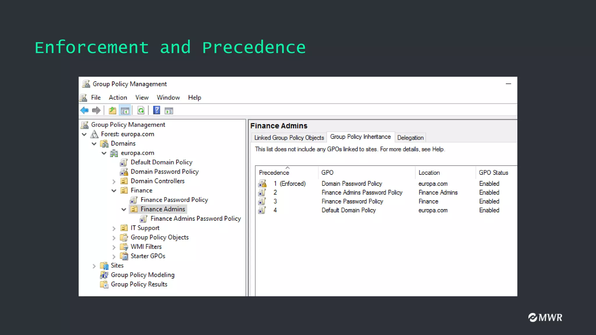
Task: Click the europa.com domain icon in tree
Action: pyautogui.click(x=114, y=153)
